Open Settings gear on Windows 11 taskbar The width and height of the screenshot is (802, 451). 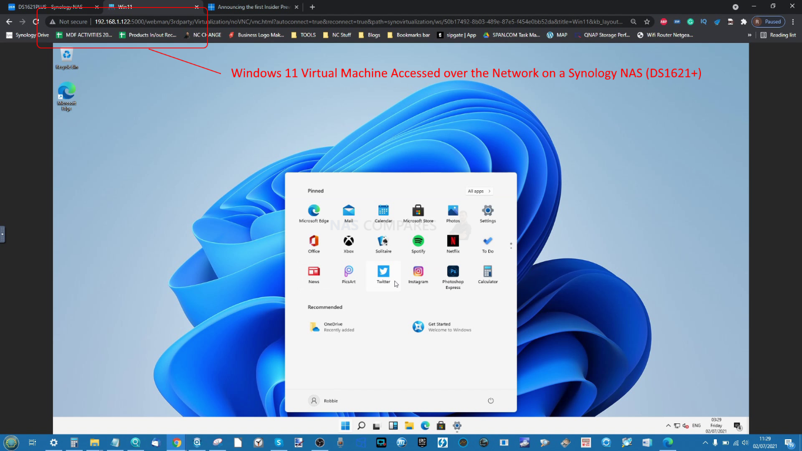click(457, 426)
